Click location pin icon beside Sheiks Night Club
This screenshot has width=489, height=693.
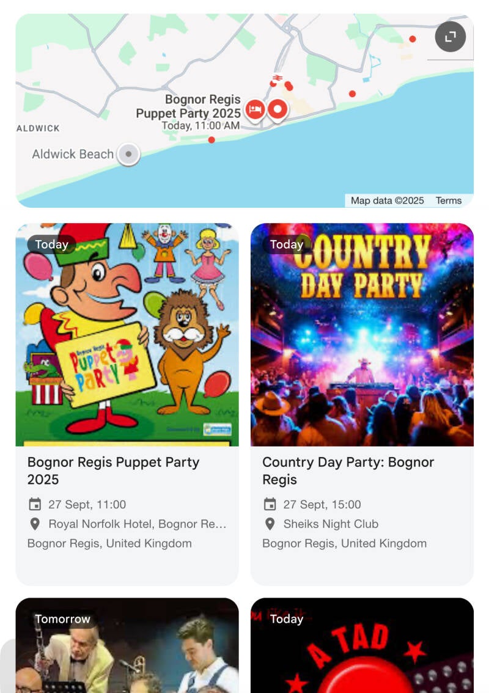(270, 524)
